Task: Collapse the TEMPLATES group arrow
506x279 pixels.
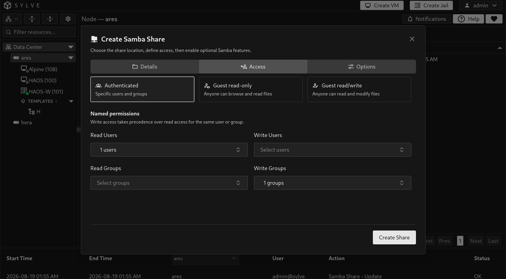Action: pos(71,101)
